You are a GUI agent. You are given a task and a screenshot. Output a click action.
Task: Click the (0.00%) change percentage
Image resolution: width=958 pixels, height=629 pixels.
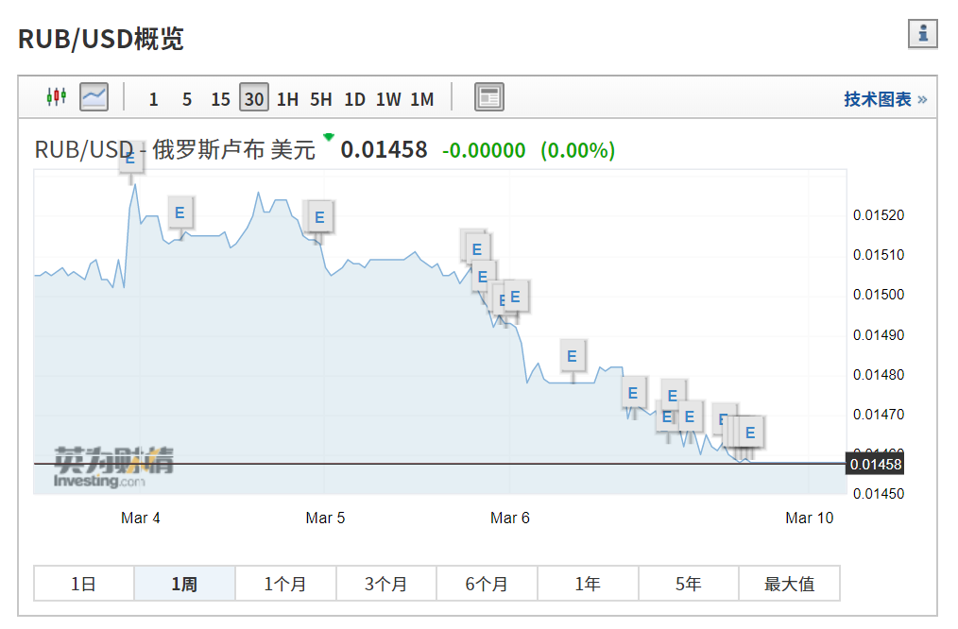coord(577,150)
